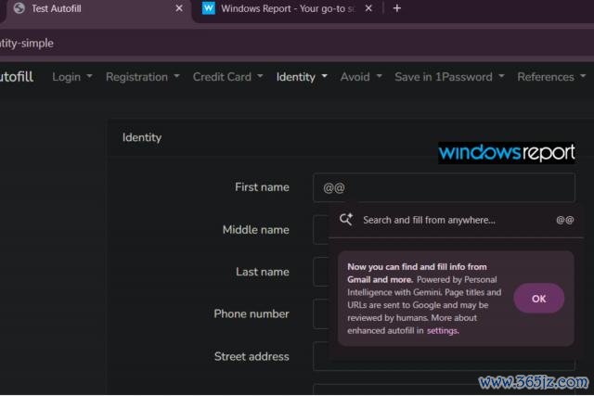Click OK on the Gemini autofill notice
This screenshot has height=396, width=594.
pos(538,299)
